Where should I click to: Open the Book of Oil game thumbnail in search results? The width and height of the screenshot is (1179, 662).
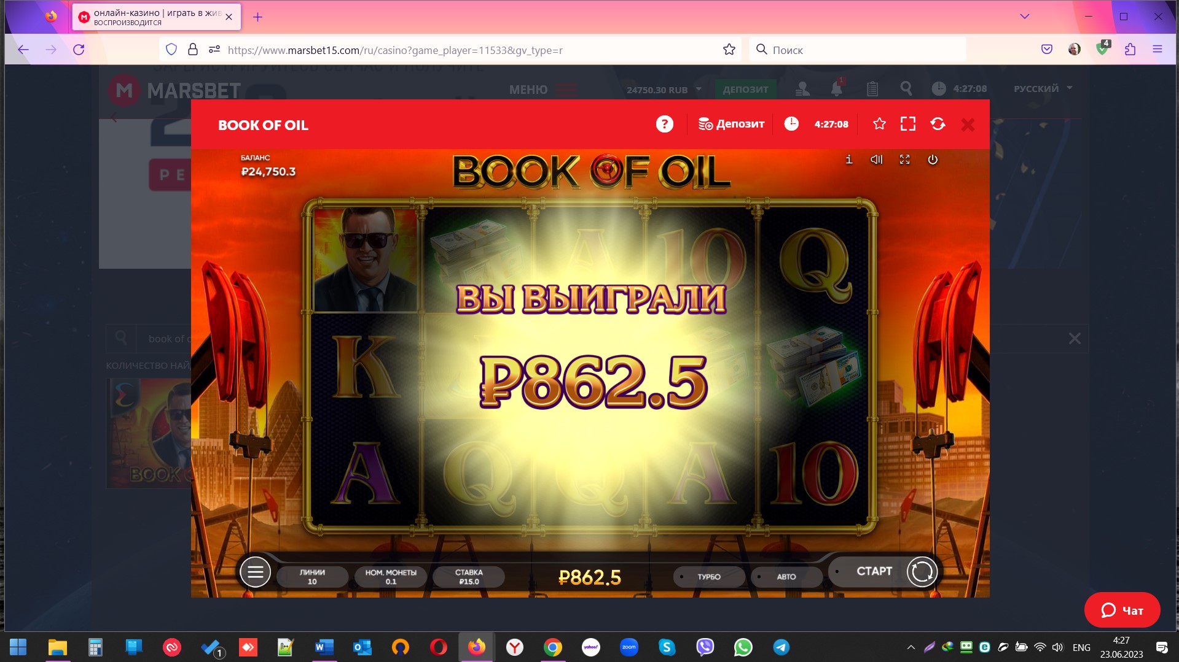point(149,433)
